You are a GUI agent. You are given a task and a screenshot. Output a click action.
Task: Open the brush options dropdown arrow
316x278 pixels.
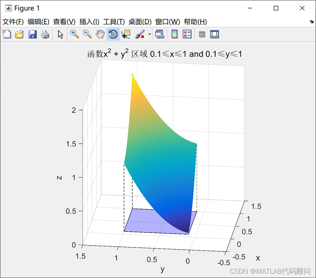[x=149, y=34]
